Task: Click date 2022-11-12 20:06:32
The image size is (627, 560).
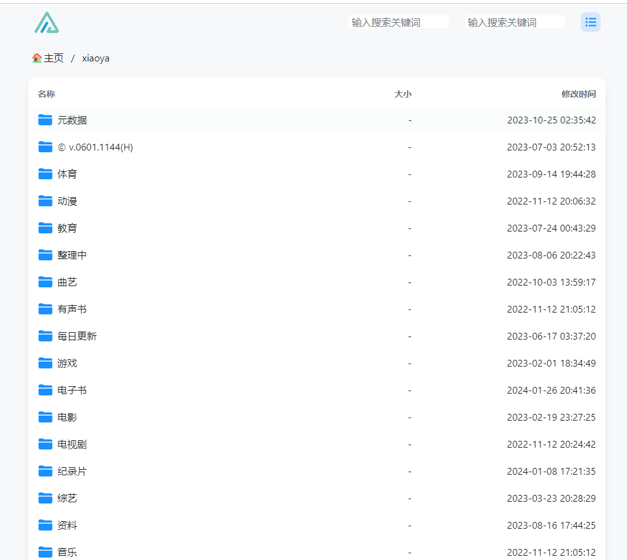Action: (551, 201)
